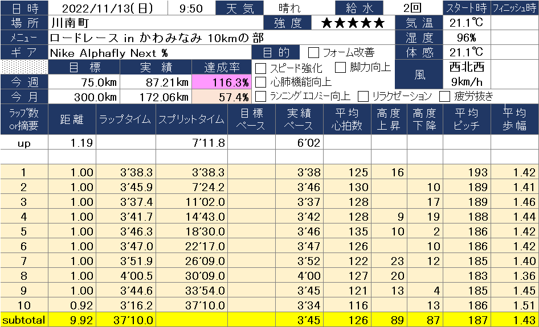Check the フォーム改善 checkbox
This screenshot has height=327, width=539.
[313, 53]
